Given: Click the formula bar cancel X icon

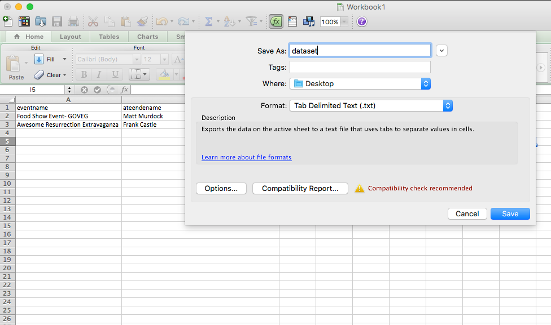Looking at the screenshot, I should tap(84, 90).
